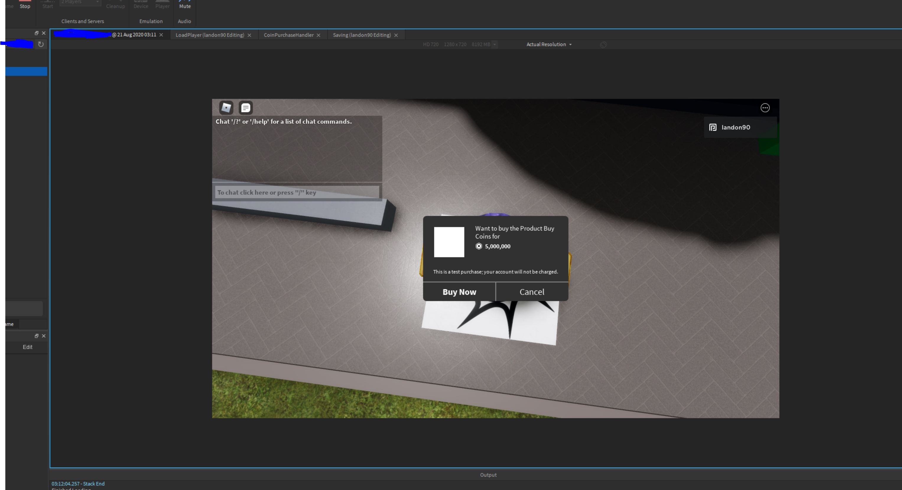
Task: Click the Buy Coins product thumbnail
Action: point(449,242)
